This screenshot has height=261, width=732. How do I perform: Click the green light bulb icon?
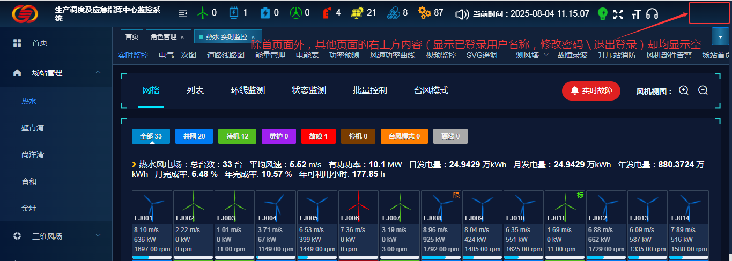coord(603,14)
